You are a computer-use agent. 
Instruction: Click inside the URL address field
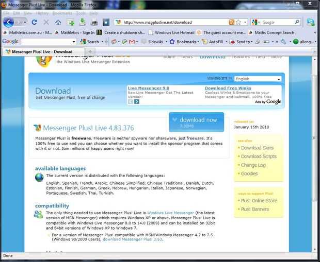point(174,22)
